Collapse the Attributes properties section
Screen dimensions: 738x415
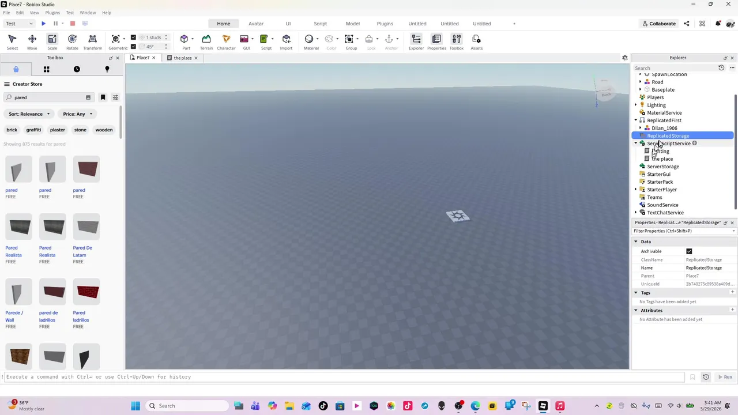point(636,311)
